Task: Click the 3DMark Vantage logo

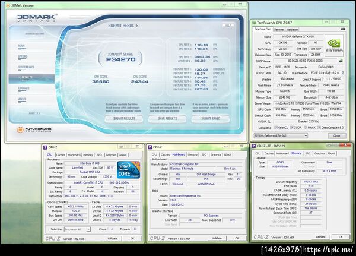Action: tap(37, 18)
